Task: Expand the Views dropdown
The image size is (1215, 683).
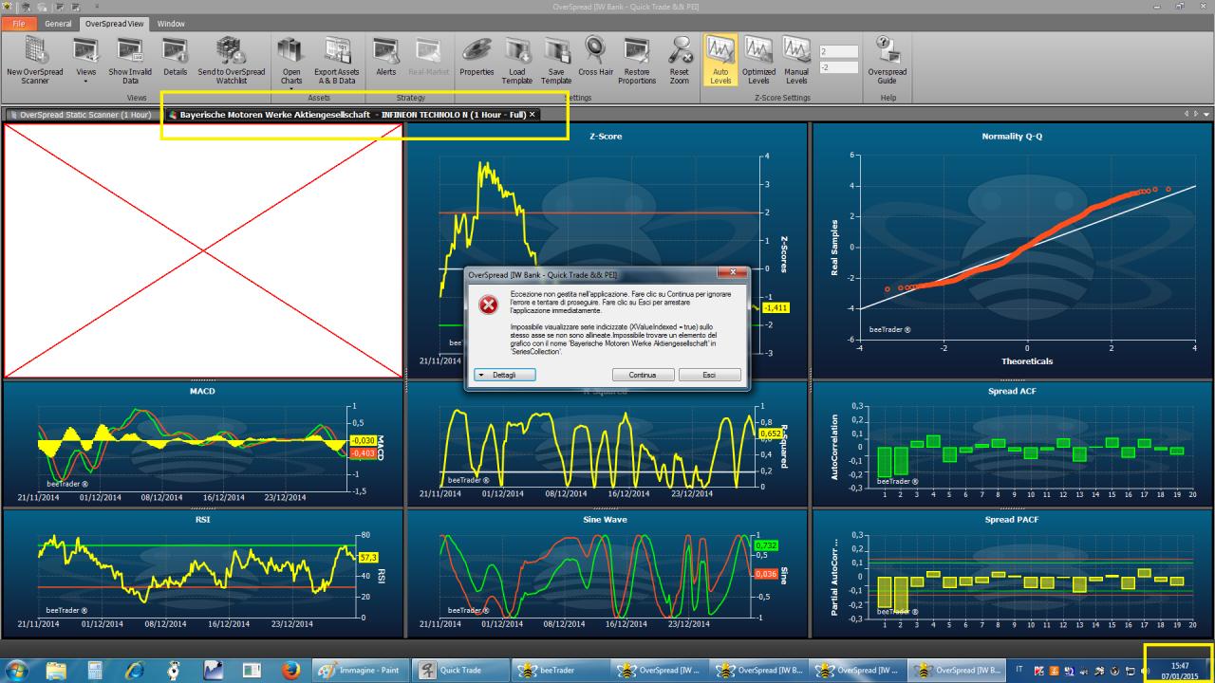Action: [86, 61]
